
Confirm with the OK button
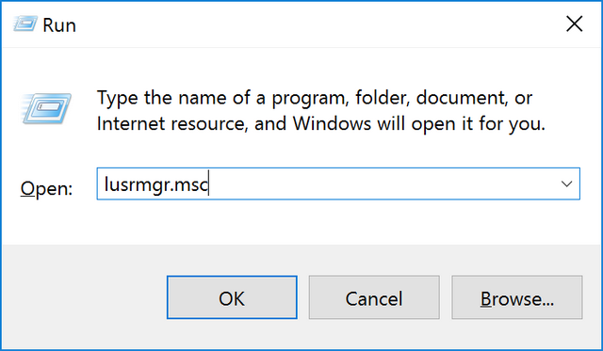click(232, 297)
